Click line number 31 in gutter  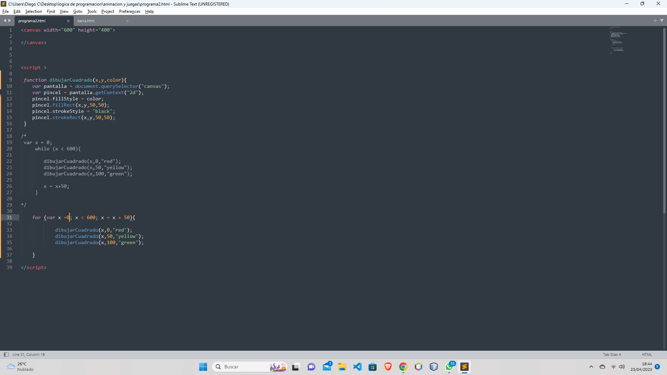coord(9,217)
